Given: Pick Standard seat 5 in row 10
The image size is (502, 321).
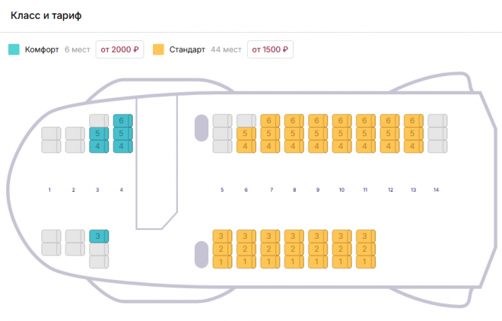Looking at the screenshot, I should [x=342, y=133].
